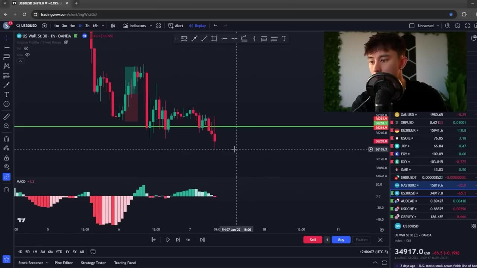Select the 16h timeframe

[95, 26]
